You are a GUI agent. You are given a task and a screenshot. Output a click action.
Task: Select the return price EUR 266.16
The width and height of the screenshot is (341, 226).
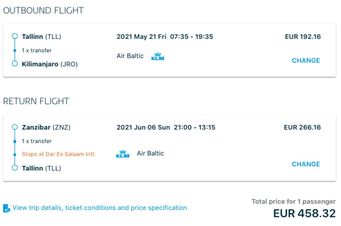click(302, 127)
